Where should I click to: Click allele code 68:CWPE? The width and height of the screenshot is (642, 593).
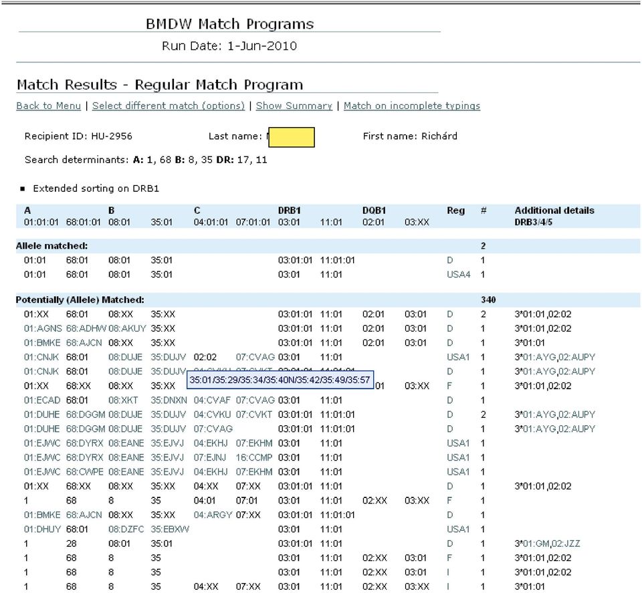pos(84,471)
